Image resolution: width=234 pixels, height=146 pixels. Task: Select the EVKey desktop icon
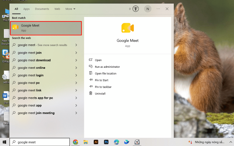pos(6,56)
